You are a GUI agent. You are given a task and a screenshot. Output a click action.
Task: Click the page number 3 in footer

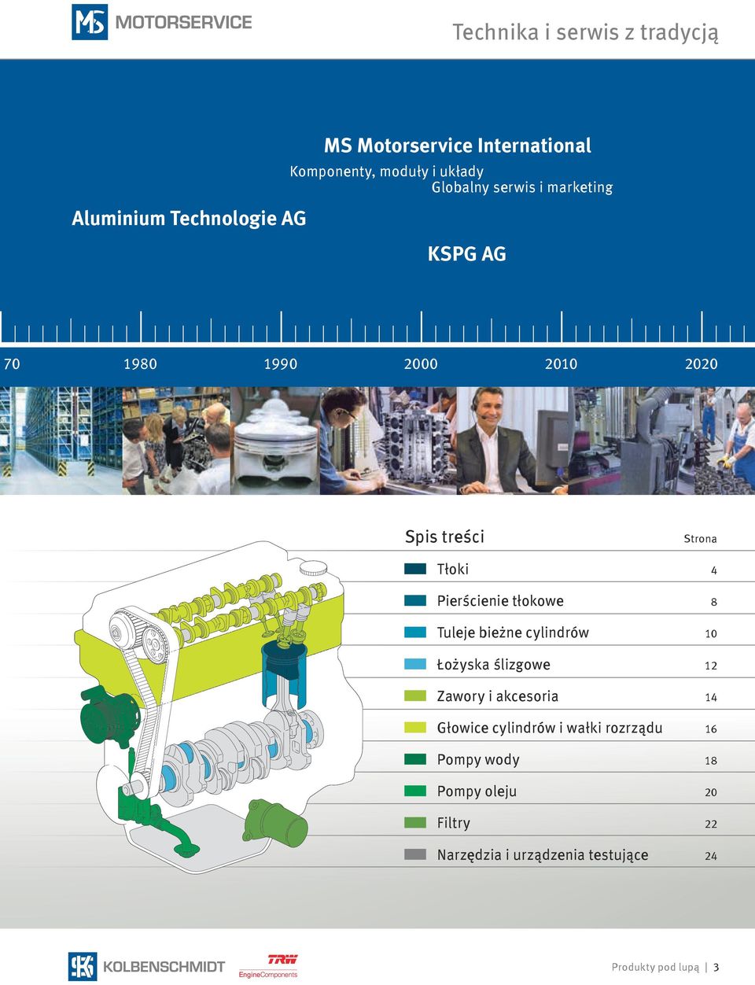pos(716,968)
